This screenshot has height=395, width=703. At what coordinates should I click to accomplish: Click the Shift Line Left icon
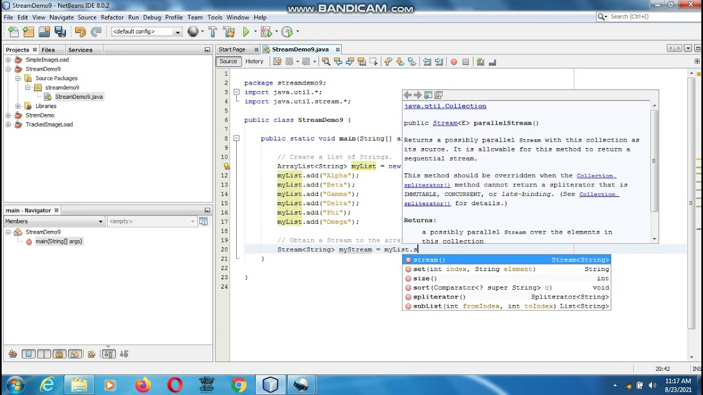[427, 62]
